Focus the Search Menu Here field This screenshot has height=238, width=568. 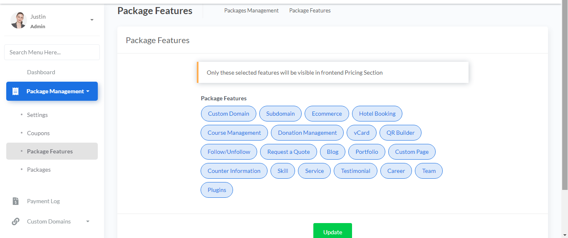[x=52, y=52]
